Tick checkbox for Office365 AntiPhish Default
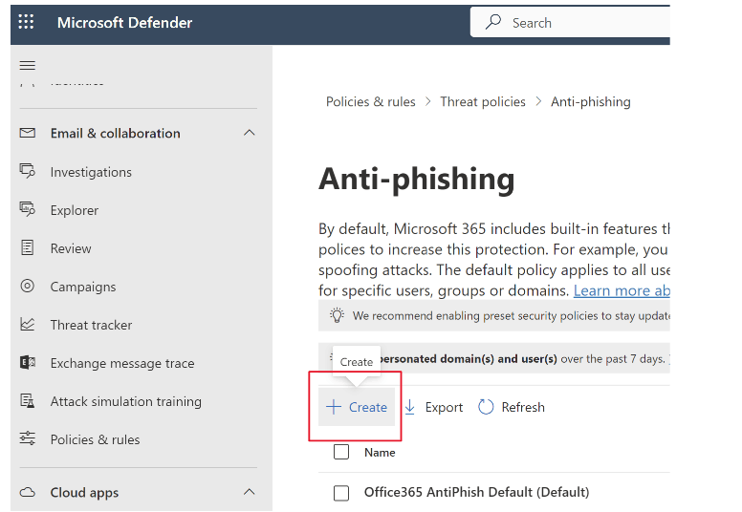Image resolution: width=742 pixels, height=512 pixels. pos(341,493)
